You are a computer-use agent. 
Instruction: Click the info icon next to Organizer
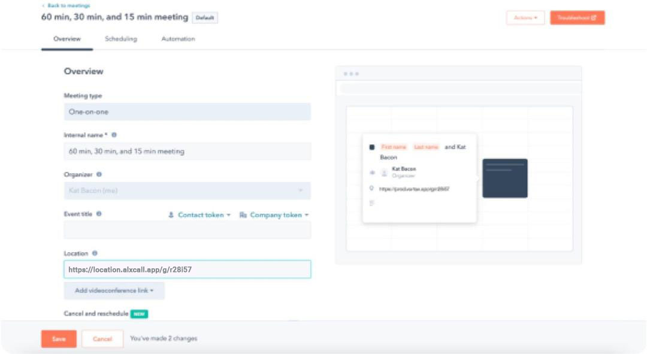click(99, 175)
